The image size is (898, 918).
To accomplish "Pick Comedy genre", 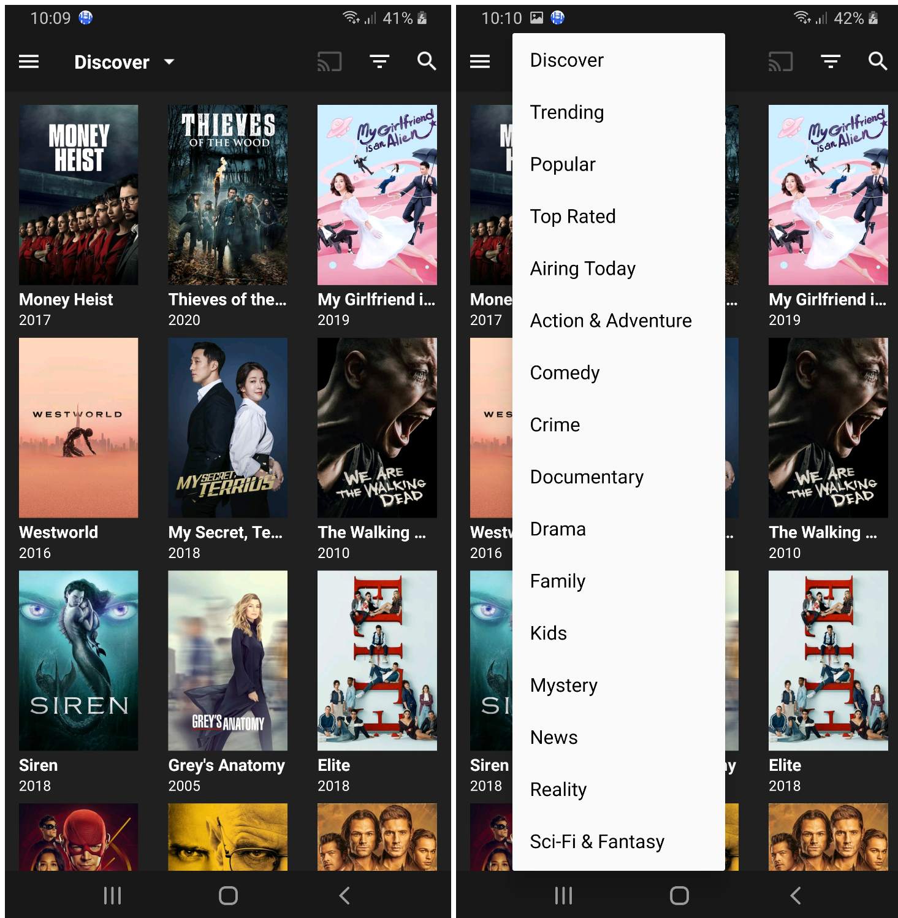I will pos(618,373).
